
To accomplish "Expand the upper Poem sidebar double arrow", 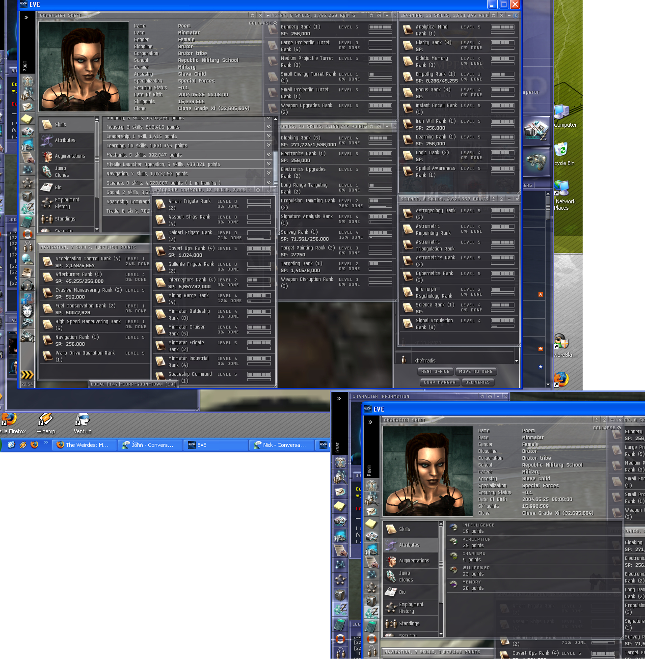I will click(x=26, y=17).
